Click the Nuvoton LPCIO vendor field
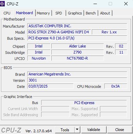 39,58
